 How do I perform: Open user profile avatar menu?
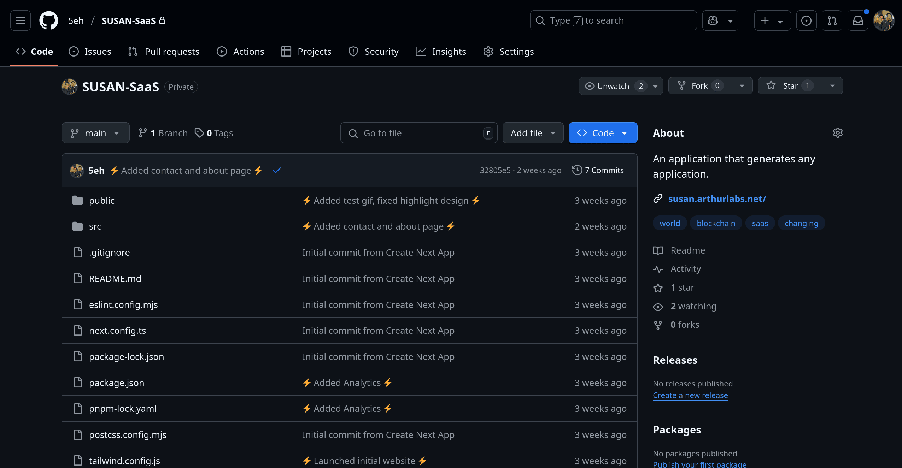[x=884, y=20]
